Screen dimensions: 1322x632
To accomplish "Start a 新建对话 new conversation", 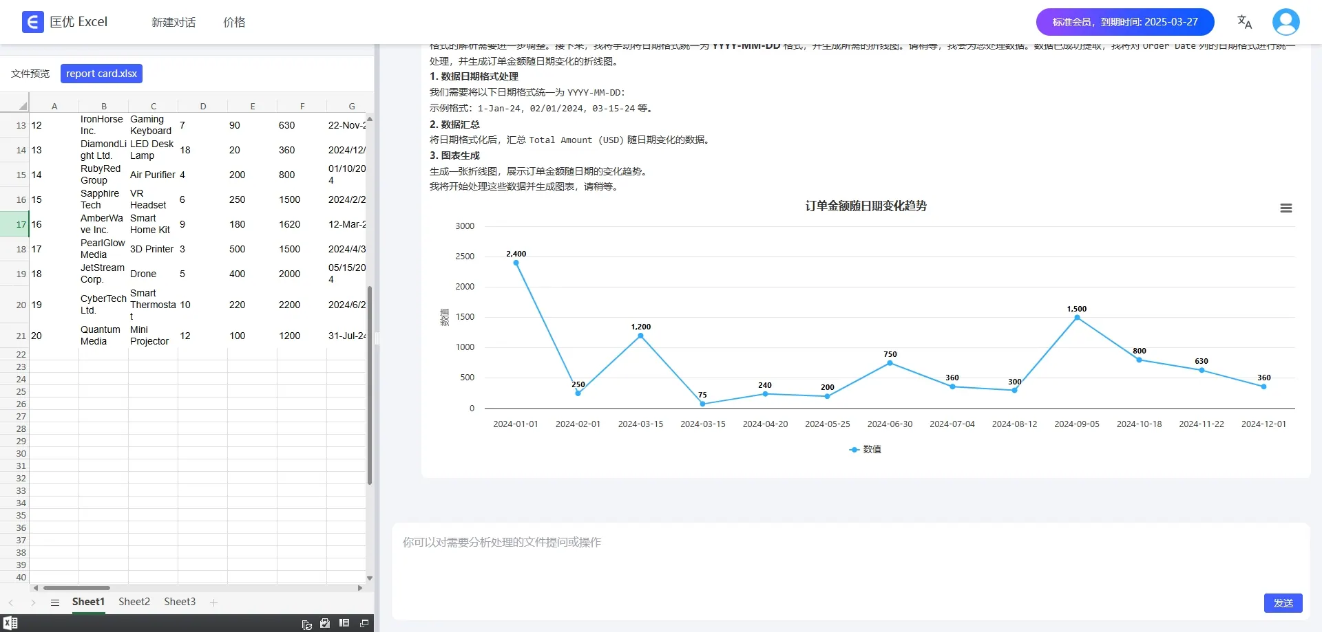I will pyautogui.click(x=174, y=22).
